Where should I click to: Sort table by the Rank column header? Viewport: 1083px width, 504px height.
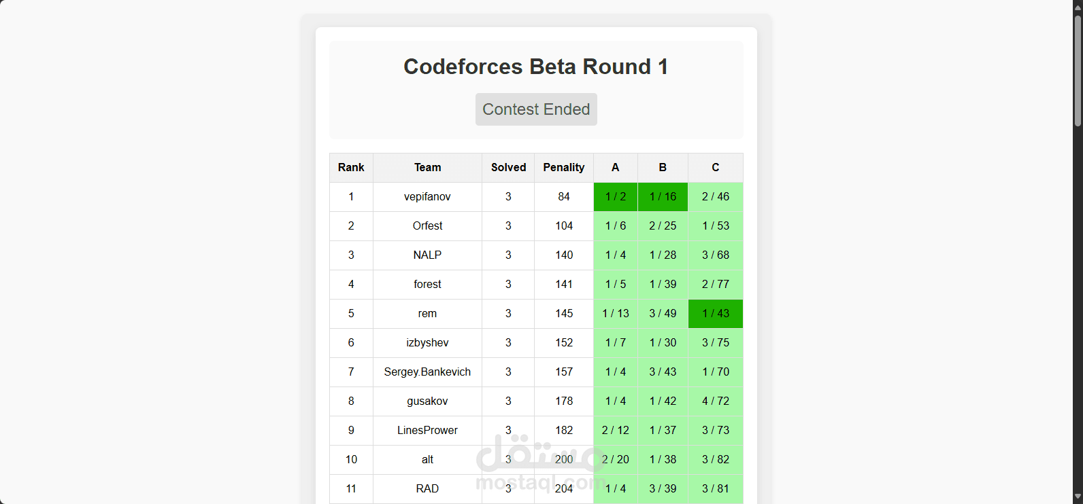(351, 167)
